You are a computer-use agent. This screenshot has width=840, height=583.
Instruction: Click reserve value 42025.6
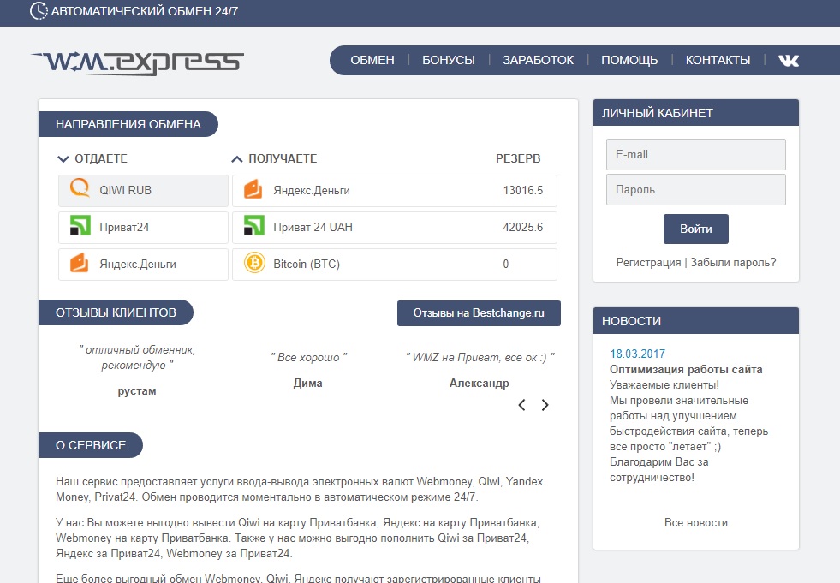tap(523, 227)
